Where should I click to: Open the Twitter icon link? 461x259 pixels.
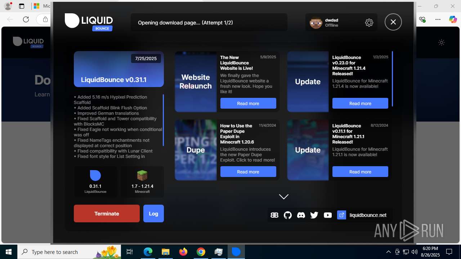click(x=314, y=215)
